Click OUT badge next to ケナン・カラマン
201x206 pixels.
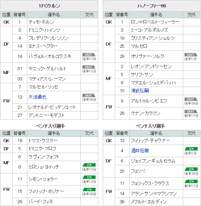coord(191,112)
